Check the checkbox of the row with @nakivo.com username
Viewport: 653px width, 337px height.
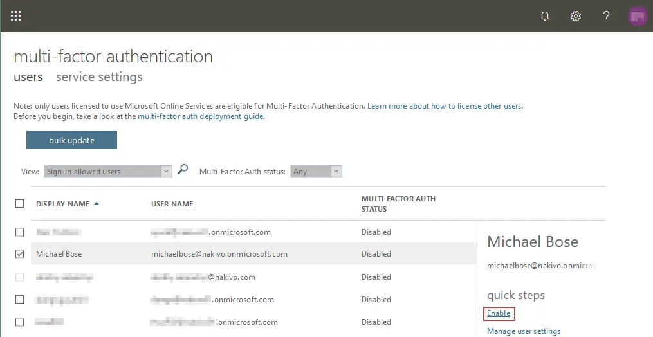19,277
